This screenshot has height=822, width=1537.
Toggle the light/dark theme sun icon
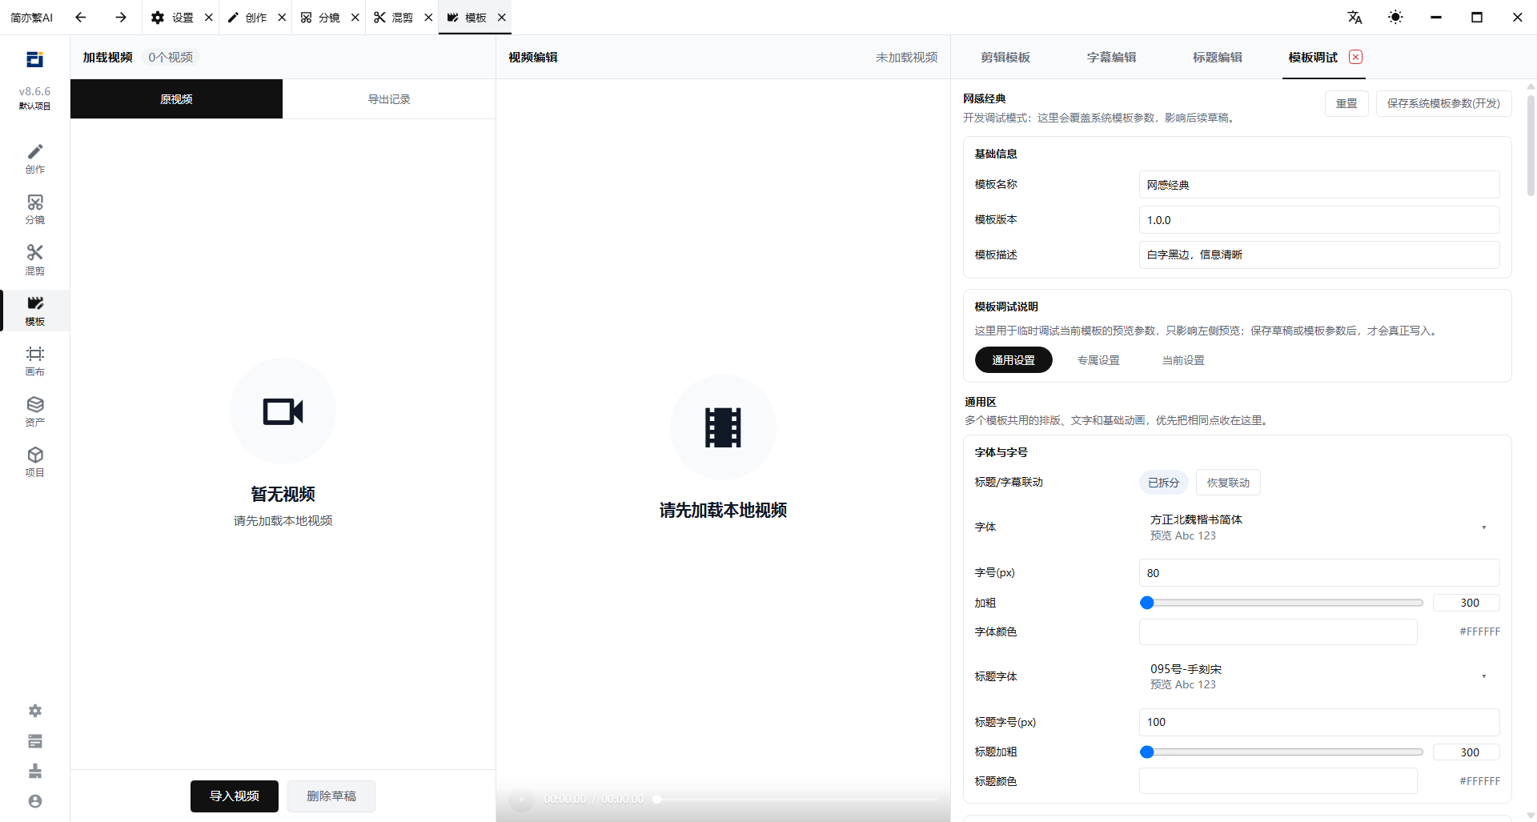pyautogui.click(x=1395, y=17)
